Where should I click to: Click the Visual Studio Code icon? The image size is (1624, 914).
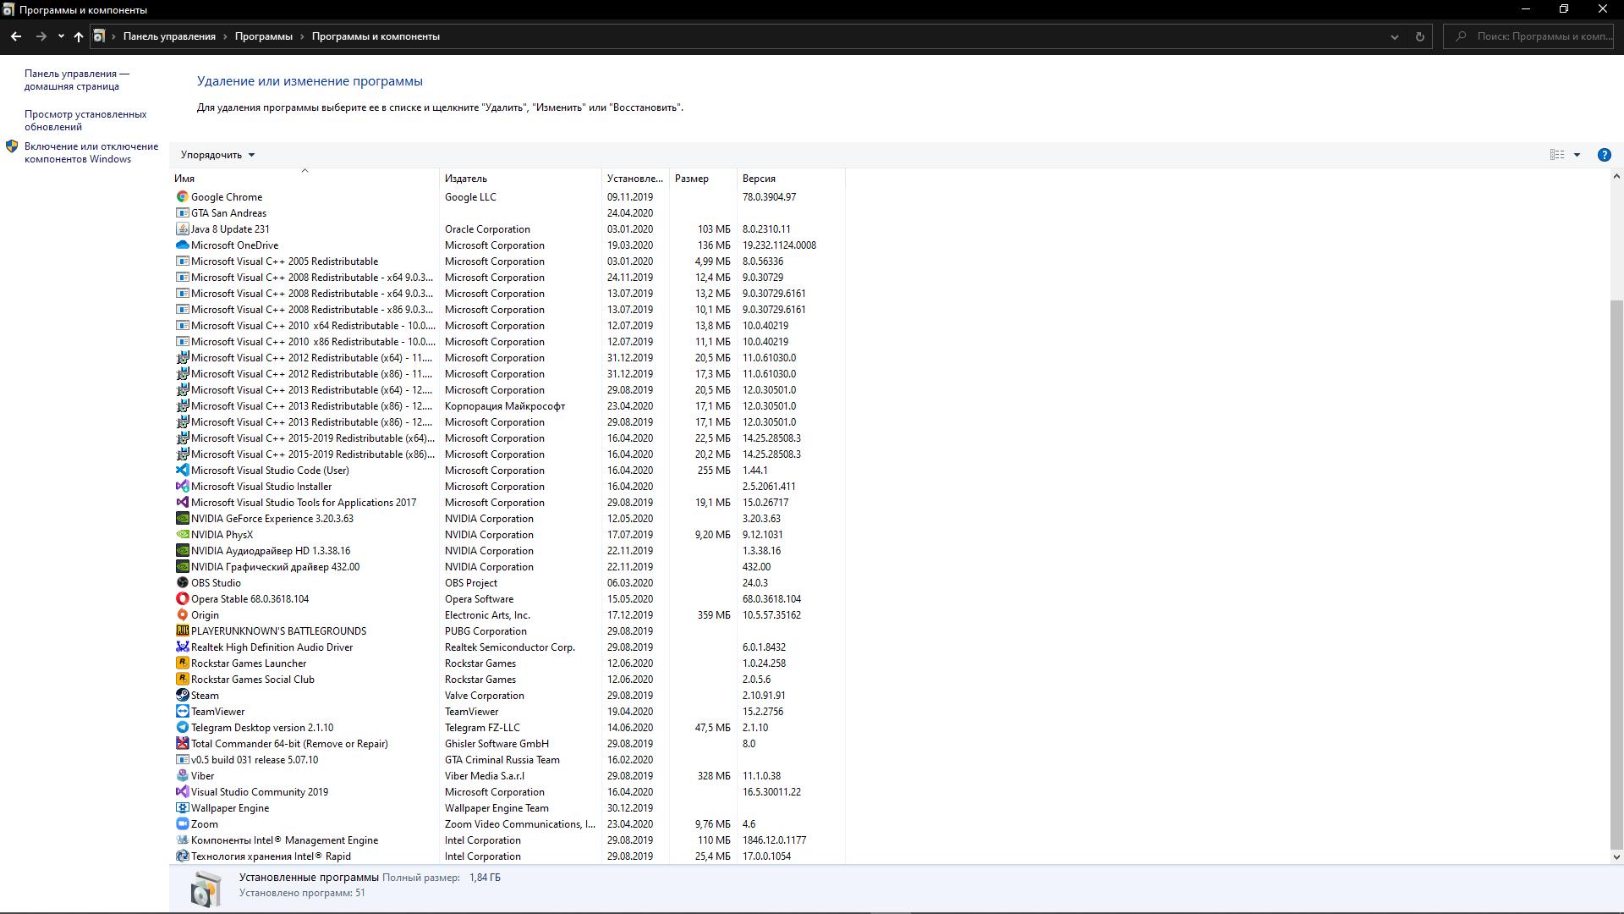[x=182, y=470]
